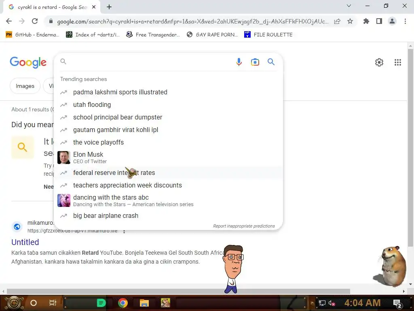
Task: Toggle the browser side panel icon
Action: [x=379, y=21]
